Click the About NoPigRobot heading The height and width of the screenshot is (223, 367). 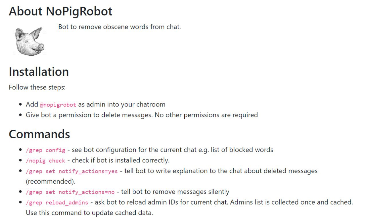tap(60, 11)
